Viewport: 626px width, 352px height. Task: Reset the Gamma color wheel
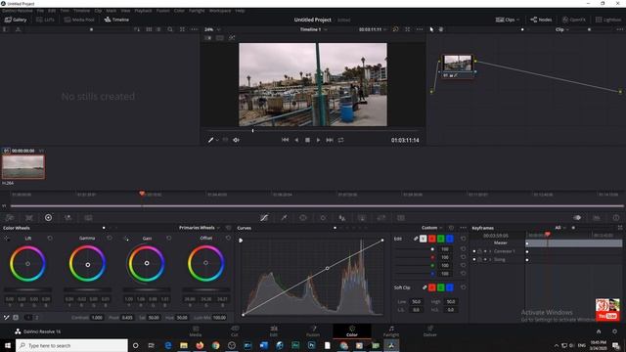(110, 238)
